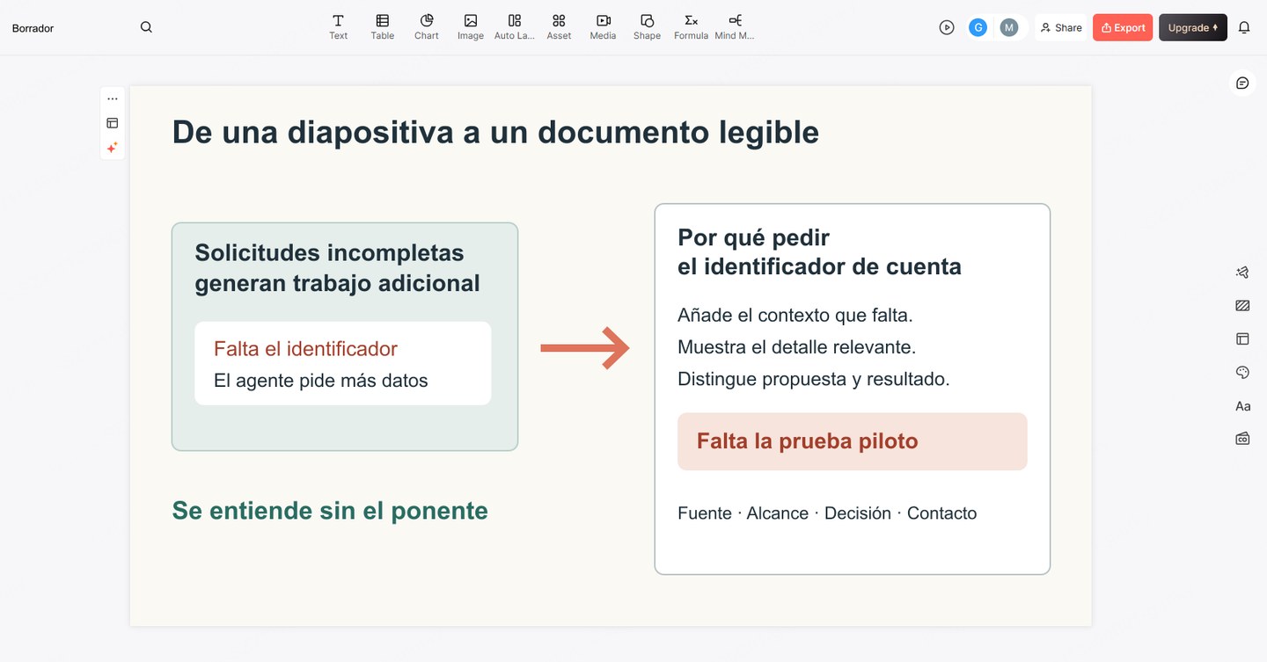The height and width of the screenshot is (662, 1267).
Task: Open the Share dialog
Action: point(1061,27)
